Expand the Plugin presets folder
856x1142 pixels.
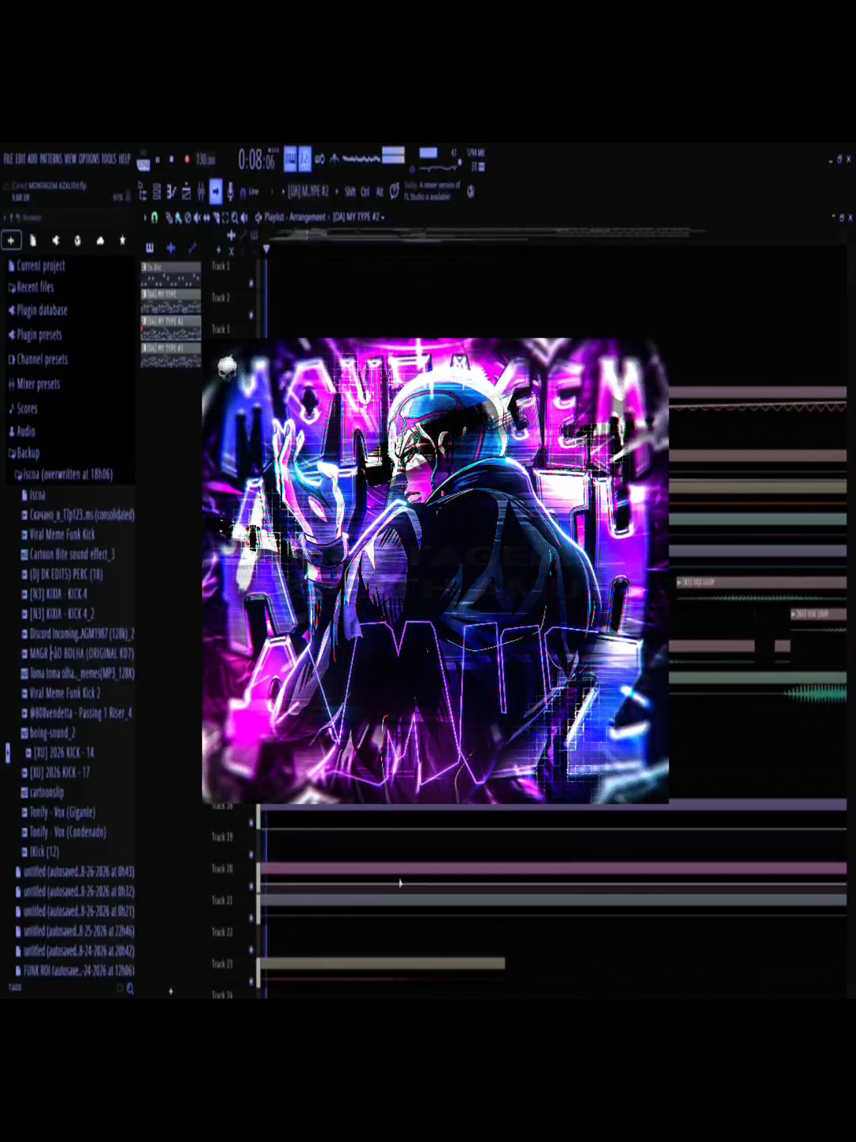35,335
